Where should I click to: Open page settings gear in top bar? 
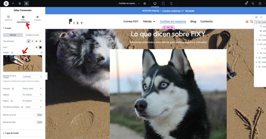pyautogui.click(x=145, y=3)
